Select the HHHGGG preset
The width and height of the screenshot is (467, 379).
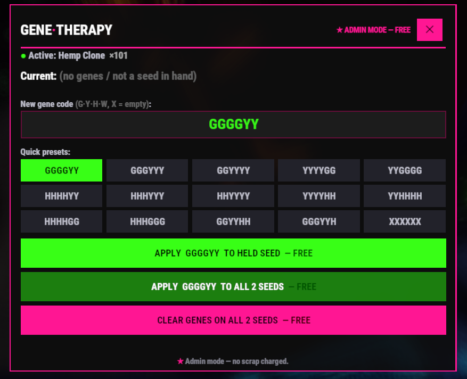coord(147,221)
